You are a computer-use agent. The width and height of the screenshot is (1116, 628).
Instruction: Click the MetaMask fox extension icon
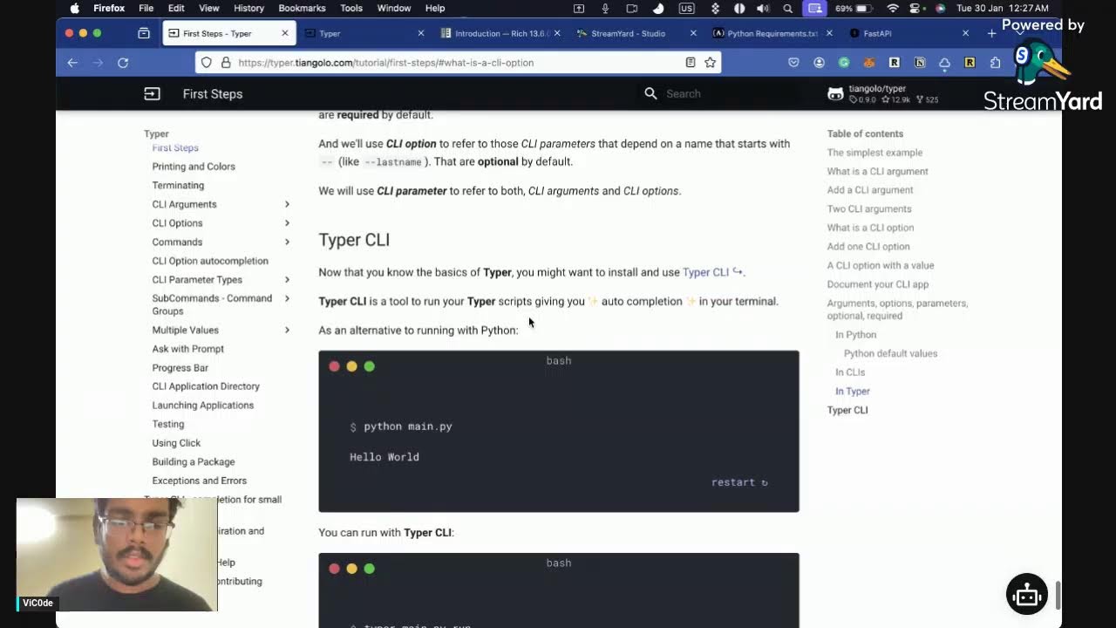(x=869, y=63)
